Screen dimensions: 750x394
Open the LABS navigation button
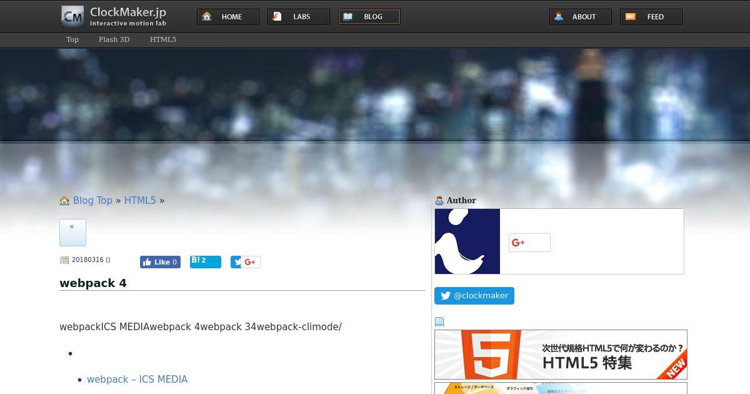point(299,17)
